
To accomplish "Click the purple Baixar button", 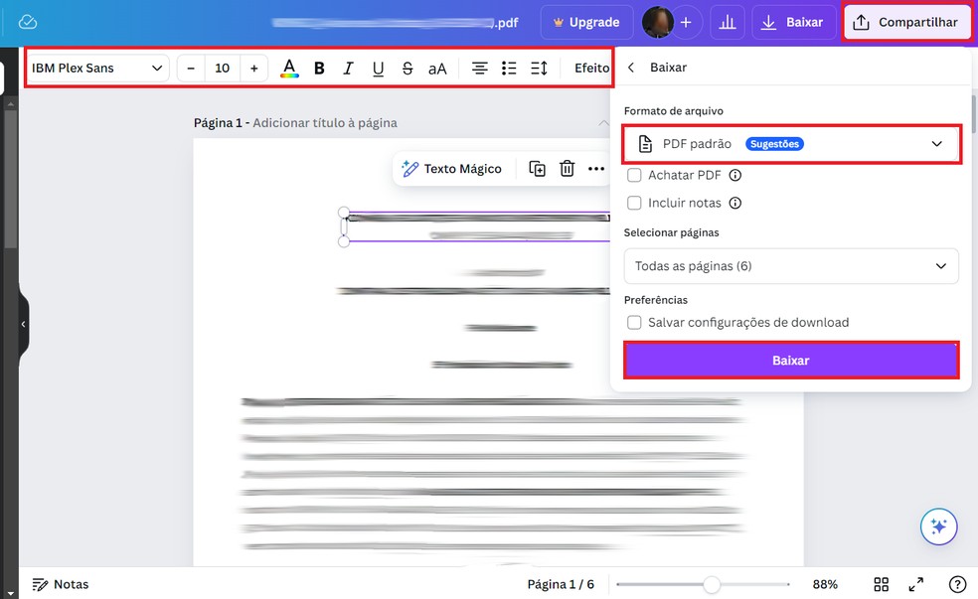I will (x=791, y=361).
